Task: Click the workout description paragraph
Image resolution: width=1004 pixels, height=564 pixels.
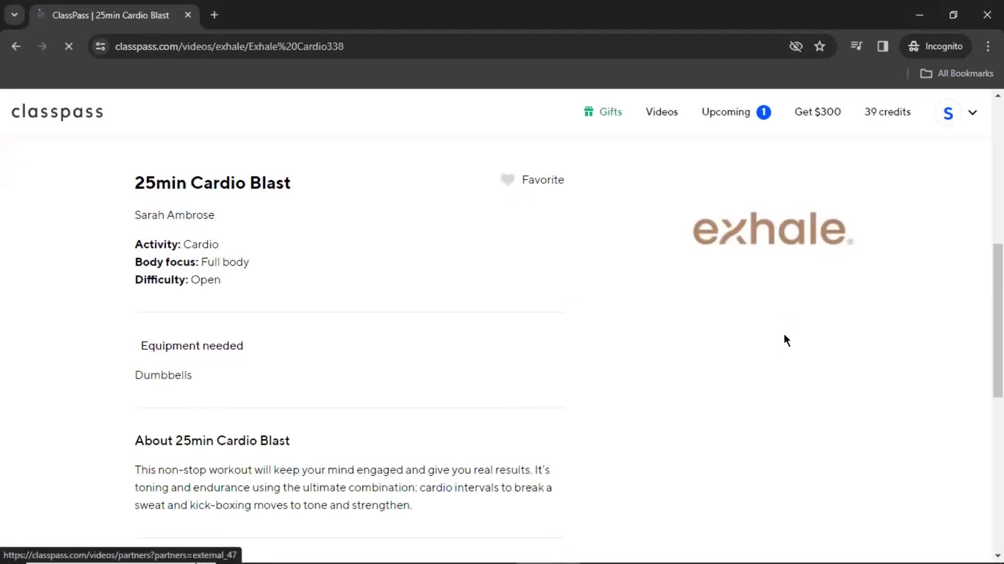Action: click(344, 488)
